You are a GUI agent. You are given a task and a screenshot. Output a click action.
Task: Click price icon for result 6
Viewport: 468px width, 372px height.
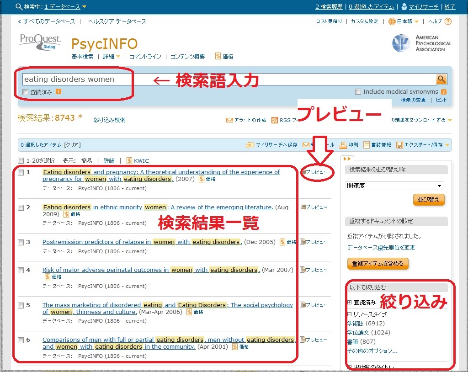pos(235,346)
